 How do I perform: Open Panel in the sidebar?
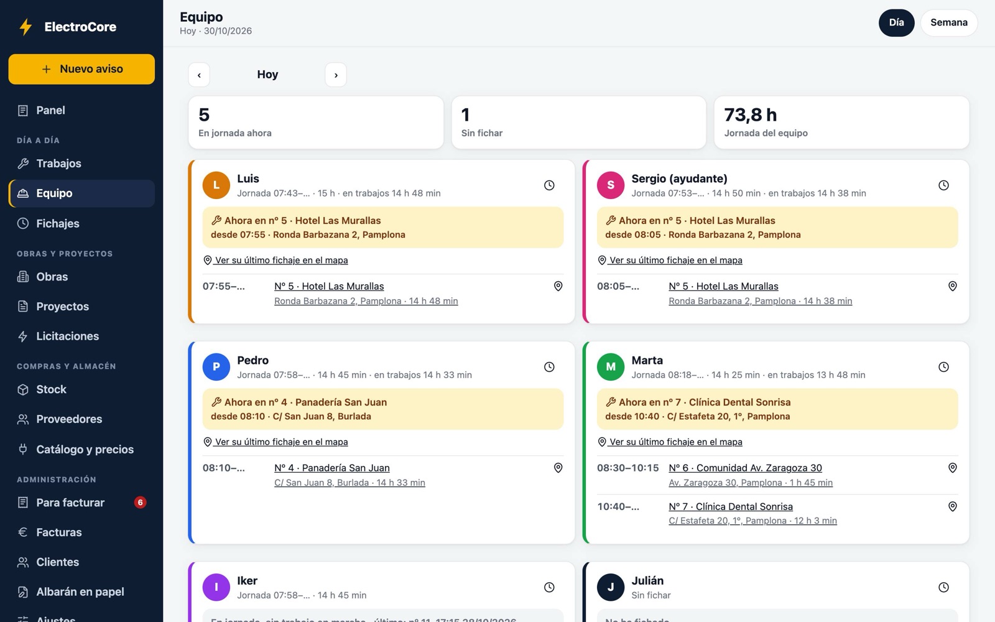tap(81, 110)
